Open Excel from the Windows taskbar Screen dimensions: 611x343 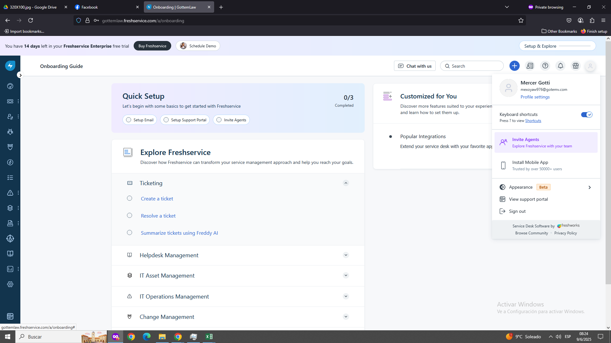point(209,337)
